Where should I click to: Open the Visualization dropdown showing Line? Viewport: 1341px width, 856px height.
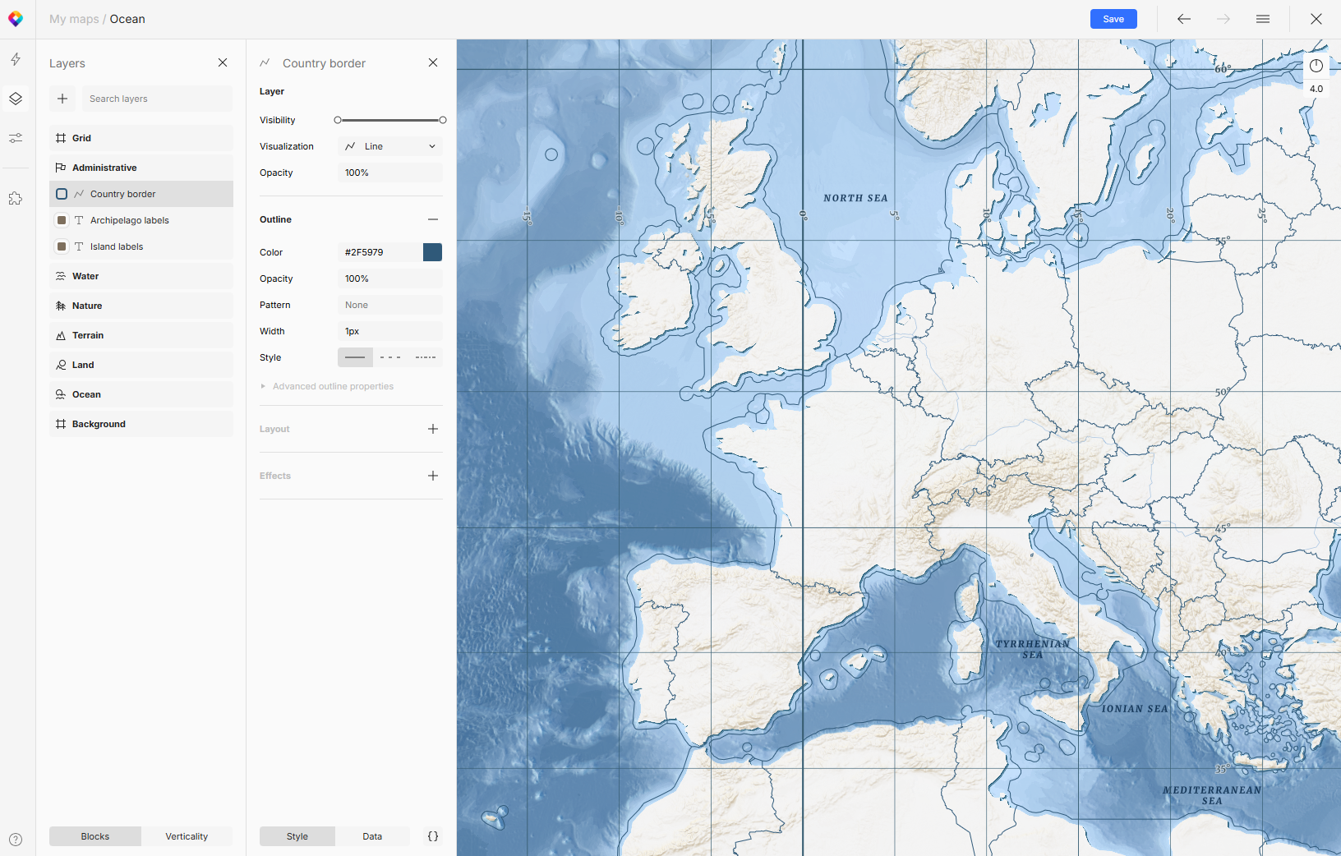click(x=390, y=145)
